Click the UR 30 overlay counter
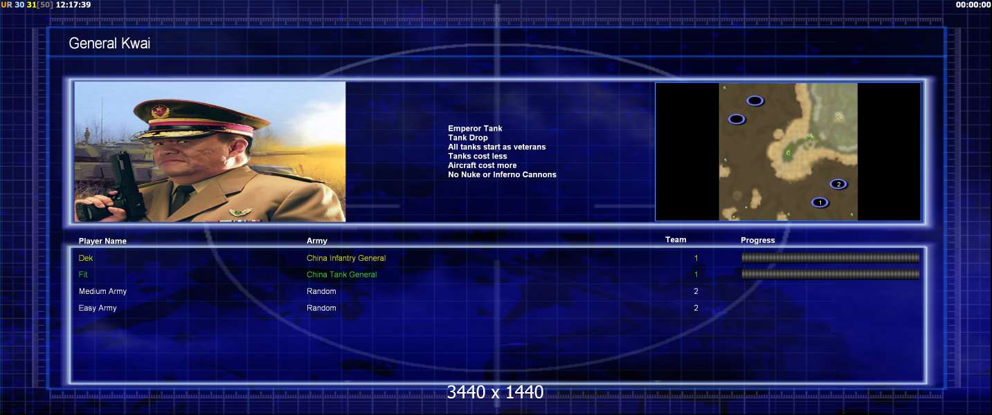Screen dimensions: 992x415 [x=12, y=4]
